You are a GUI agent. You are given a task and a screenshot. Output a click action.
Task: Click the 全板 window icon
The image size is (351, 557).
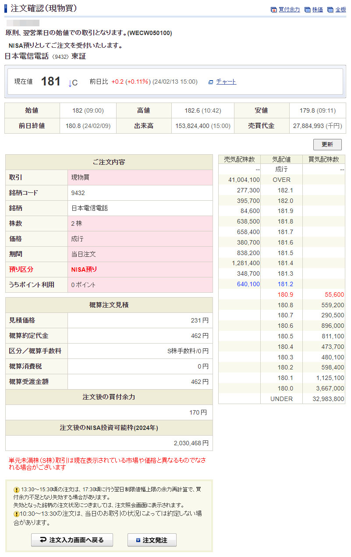(330, 10)
